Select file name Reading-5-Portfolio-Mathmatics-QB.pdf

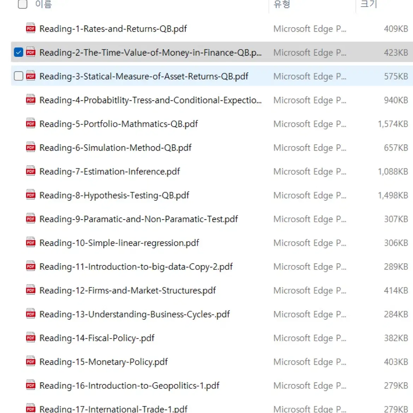click(x=119, y=124)
